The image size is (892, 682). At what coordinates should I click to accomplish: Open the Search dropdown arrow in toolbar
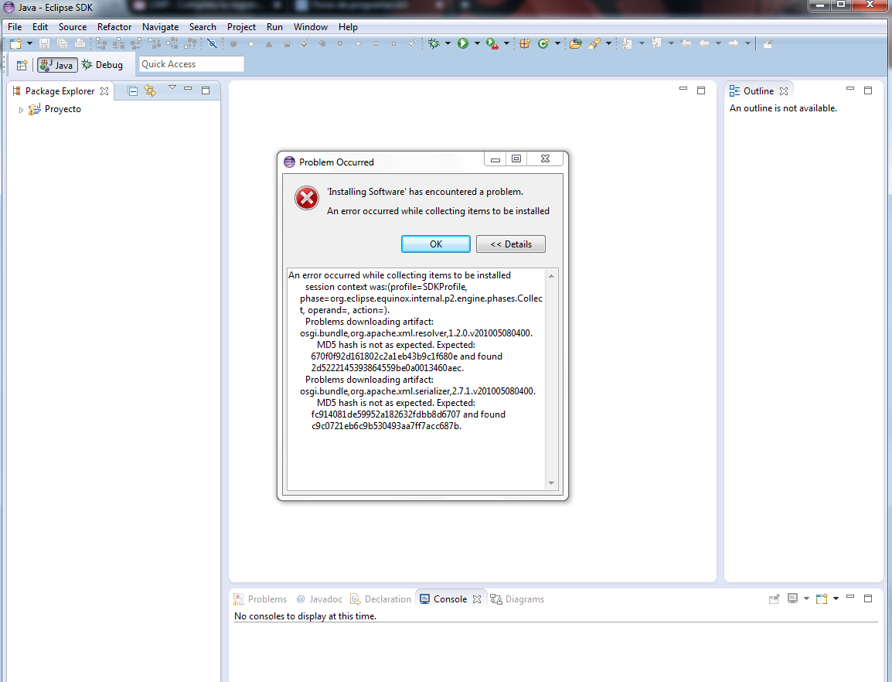click(x=608, y=44)
